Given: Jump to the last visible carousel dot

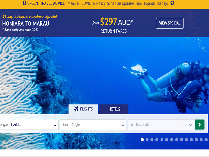Looking at the screenshot, I should [x=206, y=140].
